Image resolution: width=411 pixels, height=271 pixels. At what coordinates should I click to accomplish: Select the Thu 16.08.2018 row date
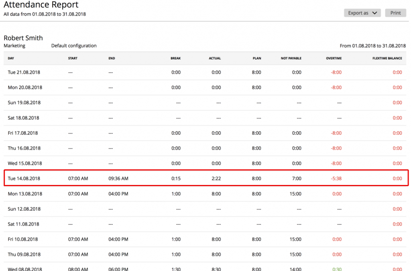tap(24, 148)
